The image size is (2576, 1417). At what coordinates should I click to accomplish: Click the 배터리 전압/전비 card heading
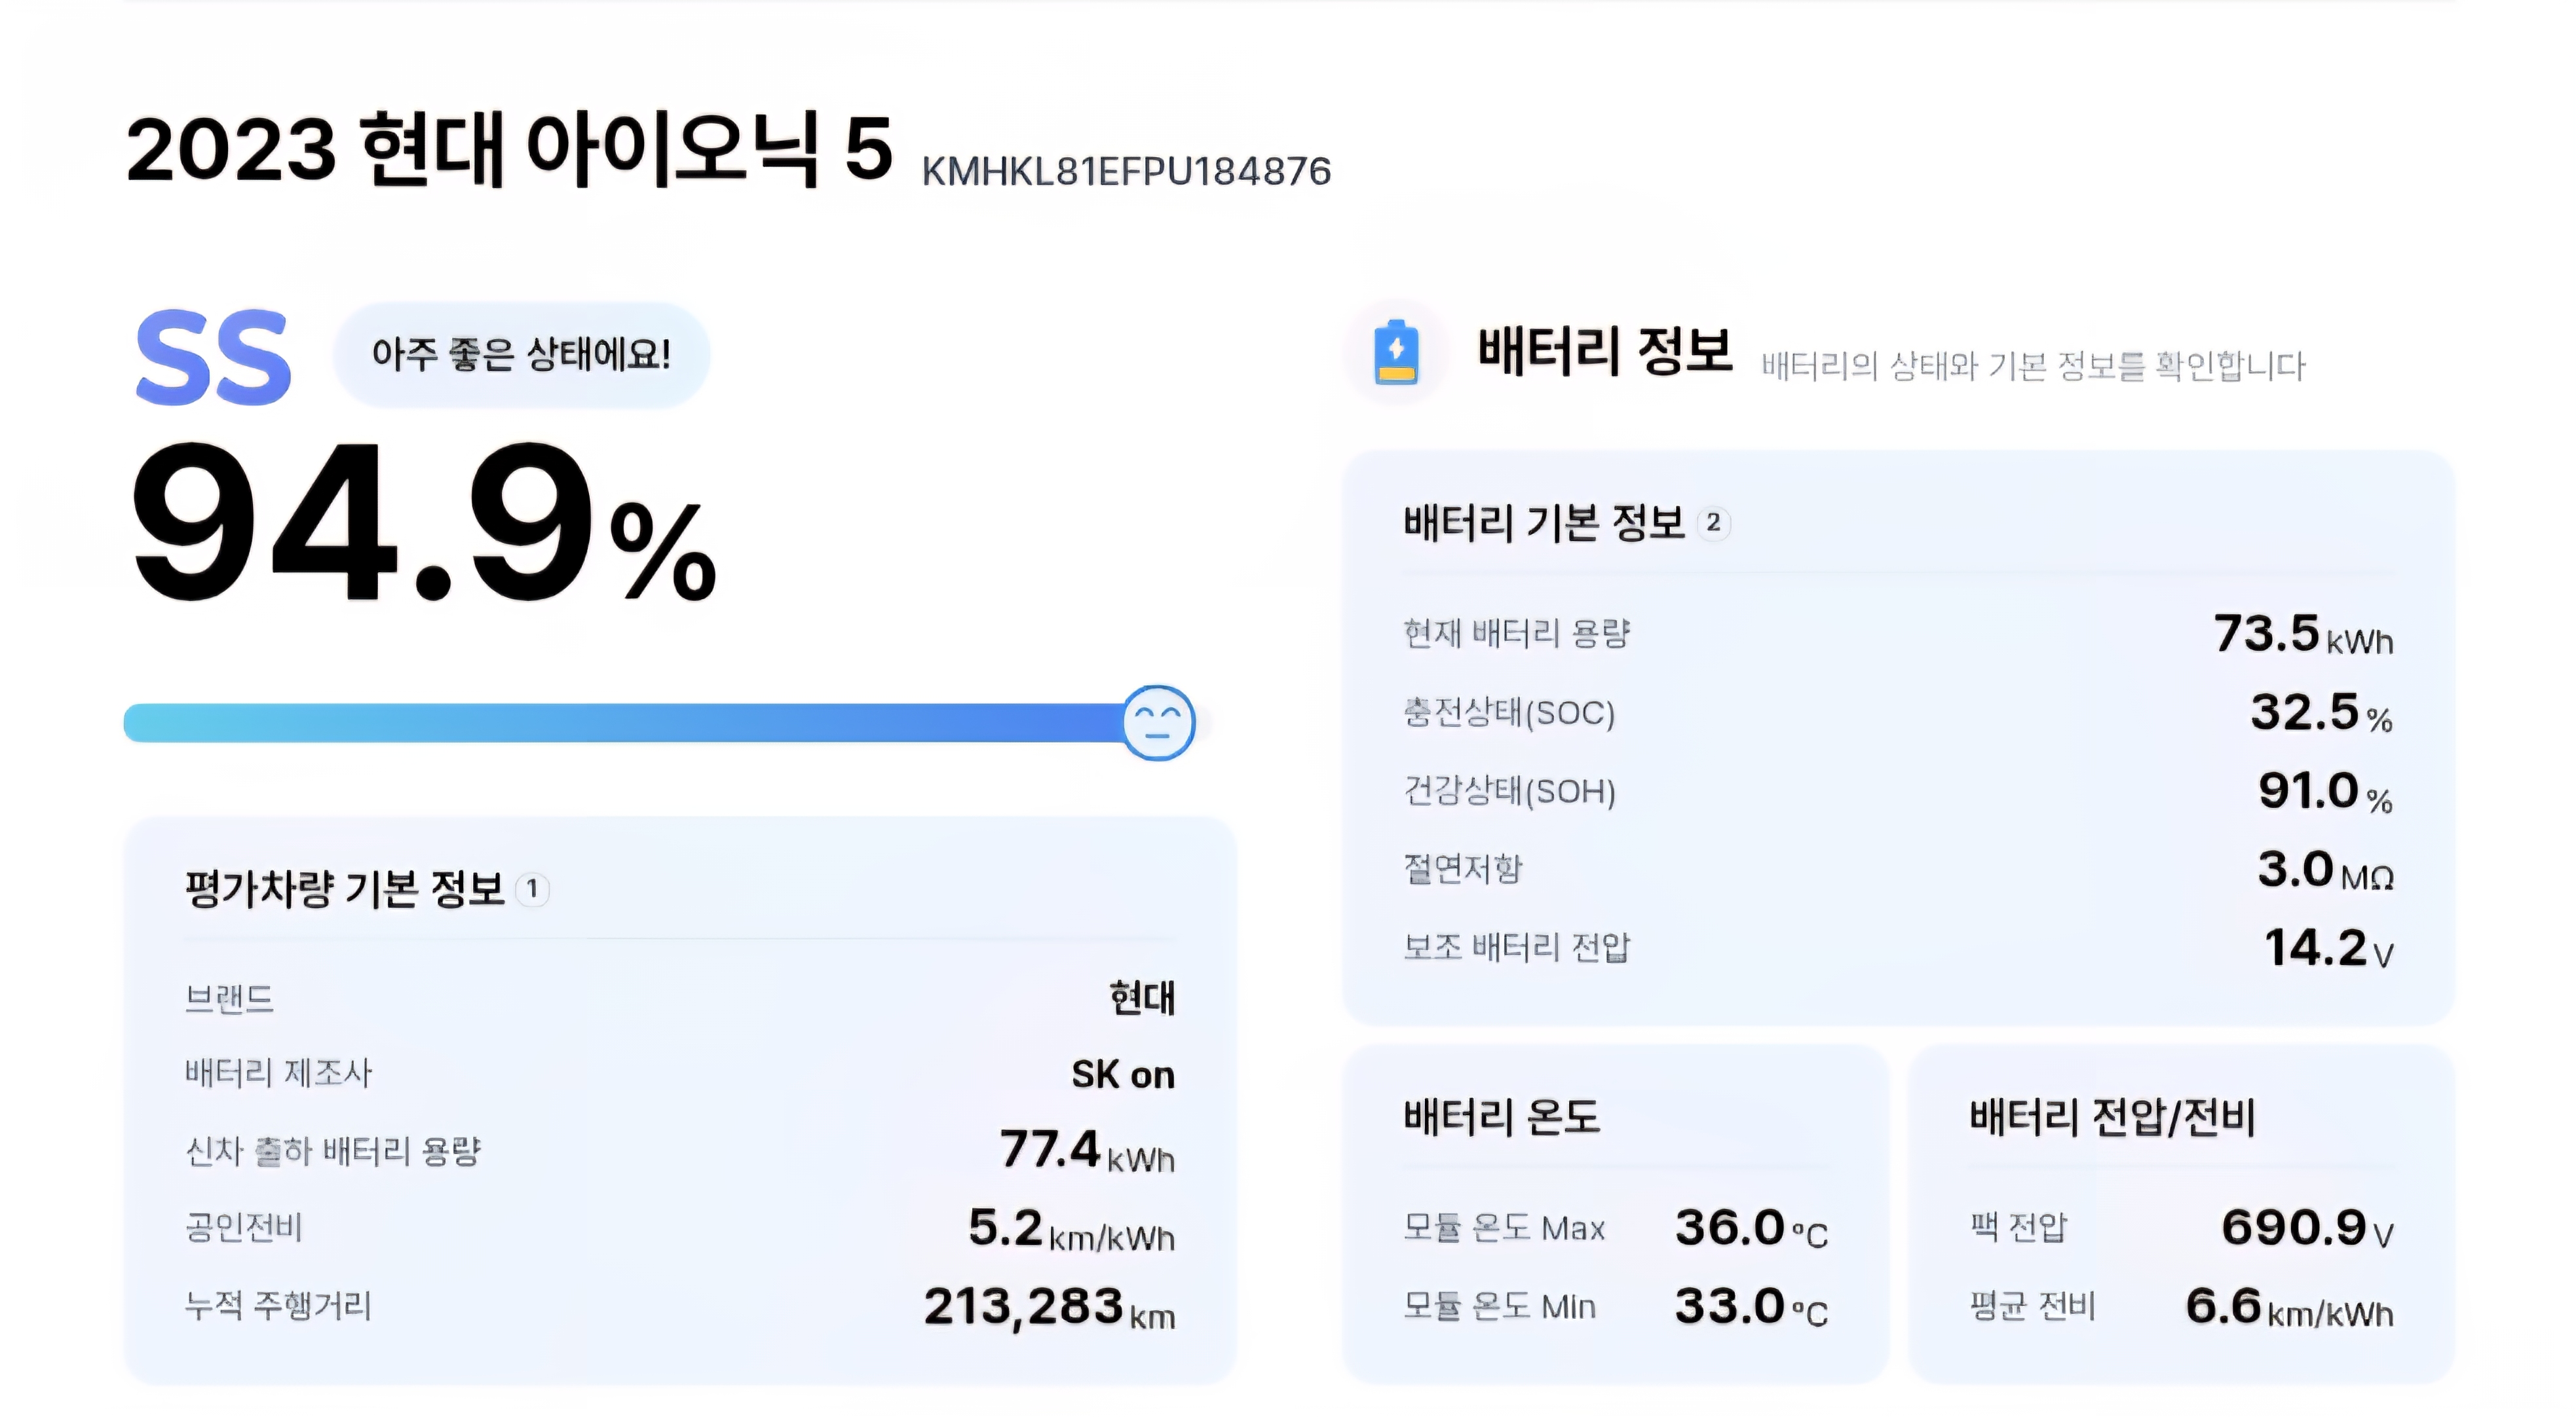(x=2112, y=1116)
